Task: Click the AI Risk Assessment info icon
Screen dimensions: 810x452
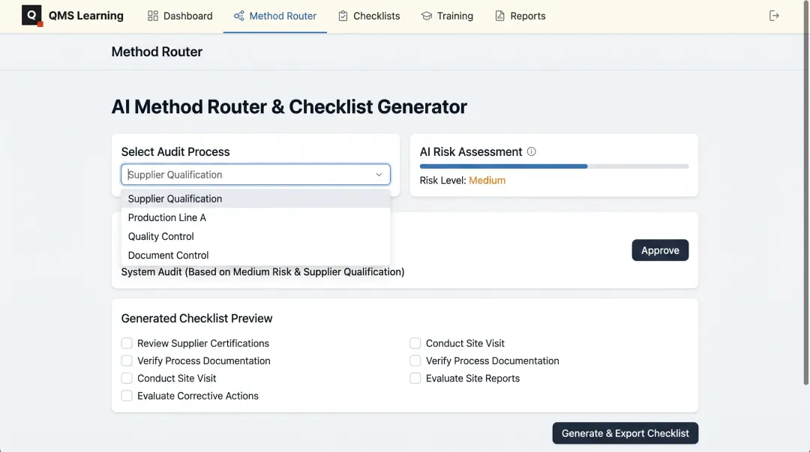Action: [531, 151]
